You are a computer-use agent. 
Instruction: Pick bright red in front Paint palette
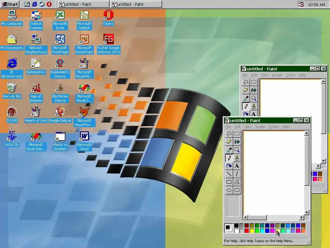[247, 231]
